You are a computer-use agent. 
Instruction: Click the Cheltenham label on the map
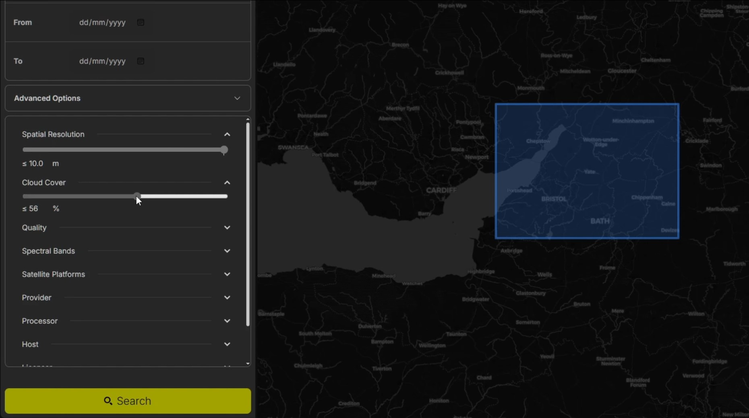(656, 60)
